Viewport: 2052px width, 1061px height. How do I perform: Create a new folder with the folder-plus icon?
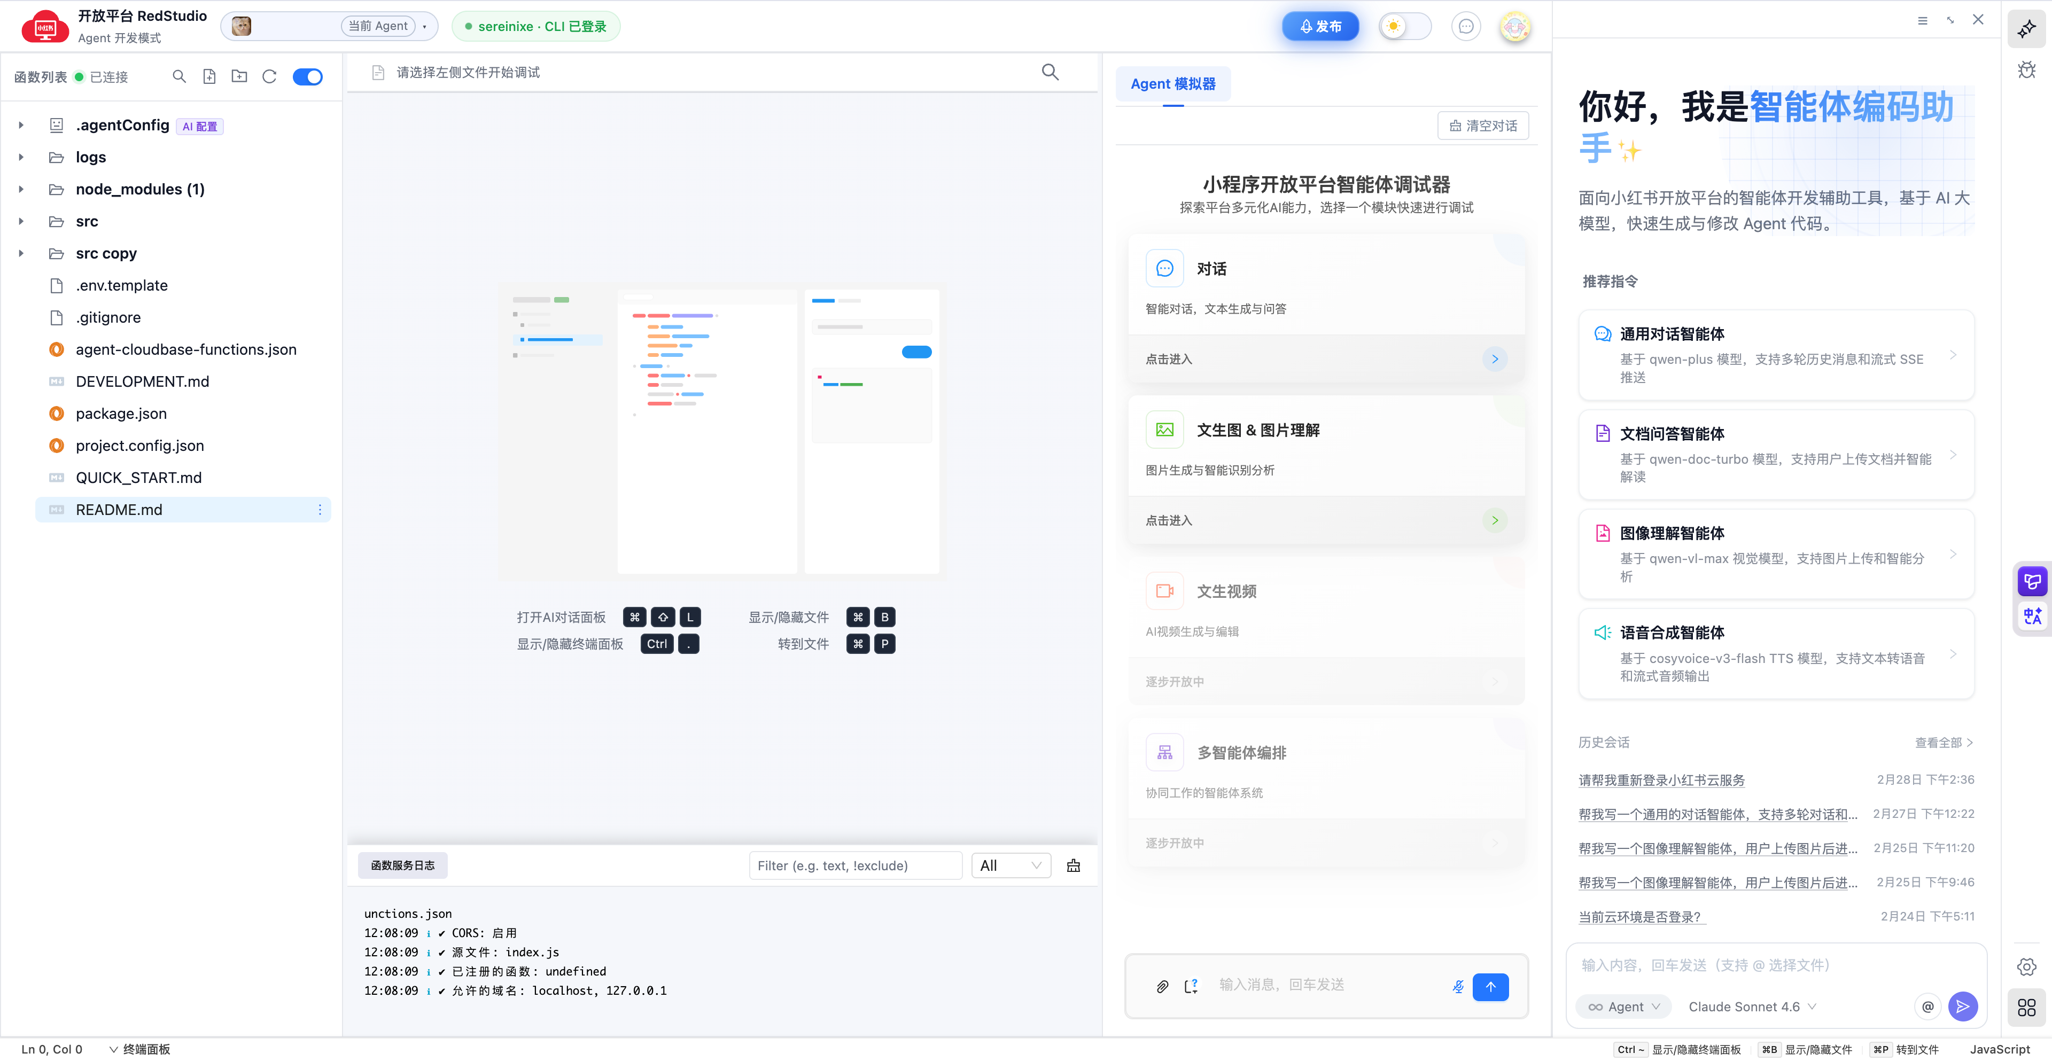click(x=239, y=76)
